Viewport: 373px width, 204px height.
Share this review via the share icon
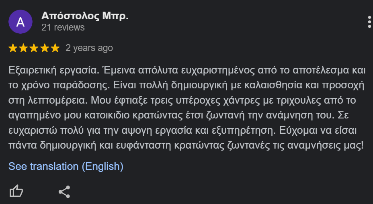coord(64,192)
